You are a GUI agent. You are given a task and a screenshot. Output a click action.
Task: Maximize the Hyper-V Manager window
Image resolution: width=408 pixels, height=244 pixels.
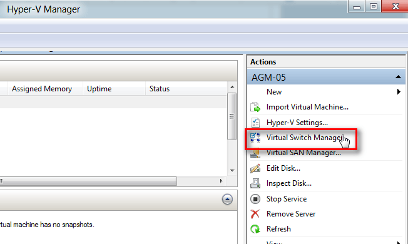(374, 6)
